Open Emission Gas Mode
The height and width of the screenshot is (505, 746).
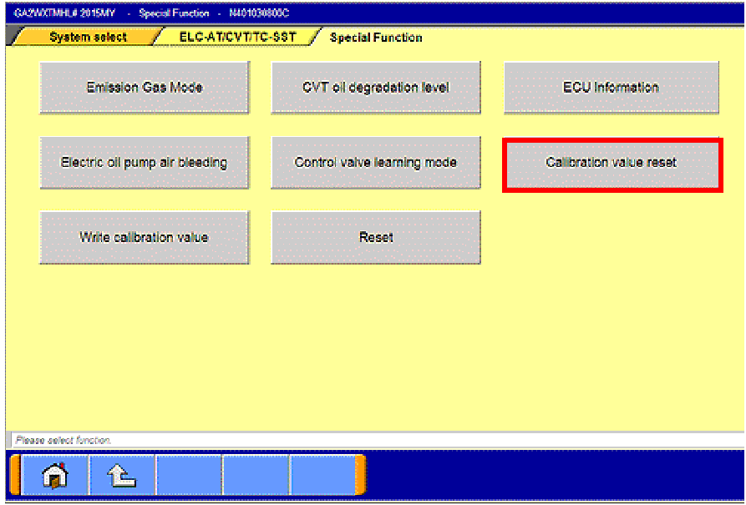tap(145, 88)
